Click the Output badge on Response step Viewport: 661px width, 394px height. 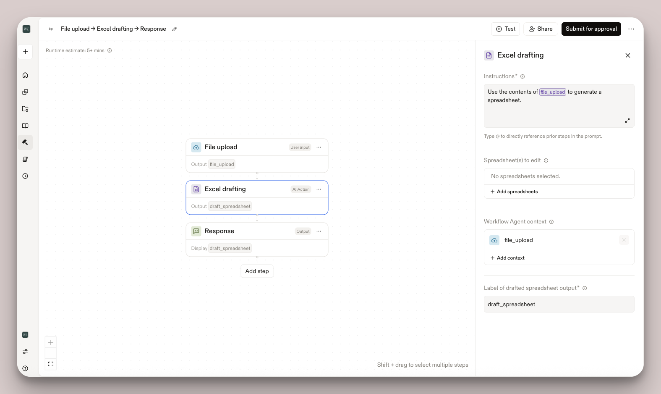[303, 231]
